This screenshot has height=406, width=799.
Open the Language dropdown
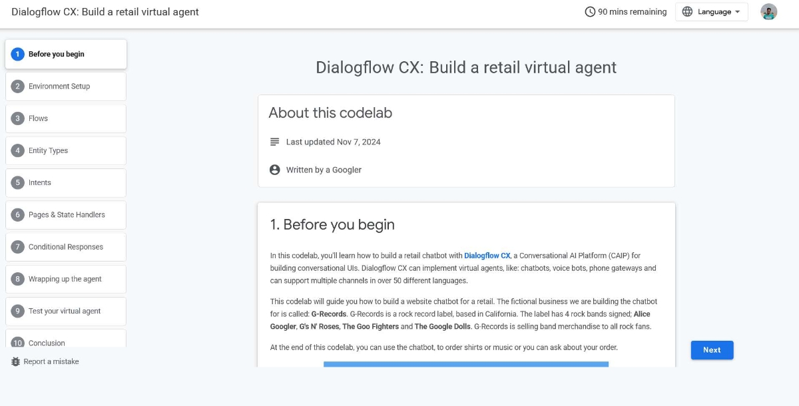711,11
